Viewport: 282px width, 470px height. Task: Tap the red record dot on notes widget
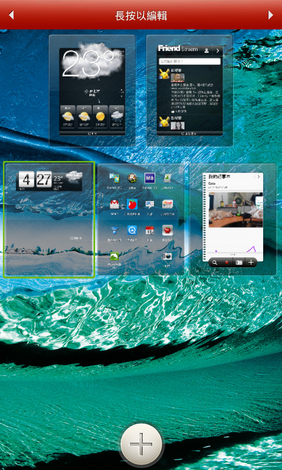pos(227,263)
